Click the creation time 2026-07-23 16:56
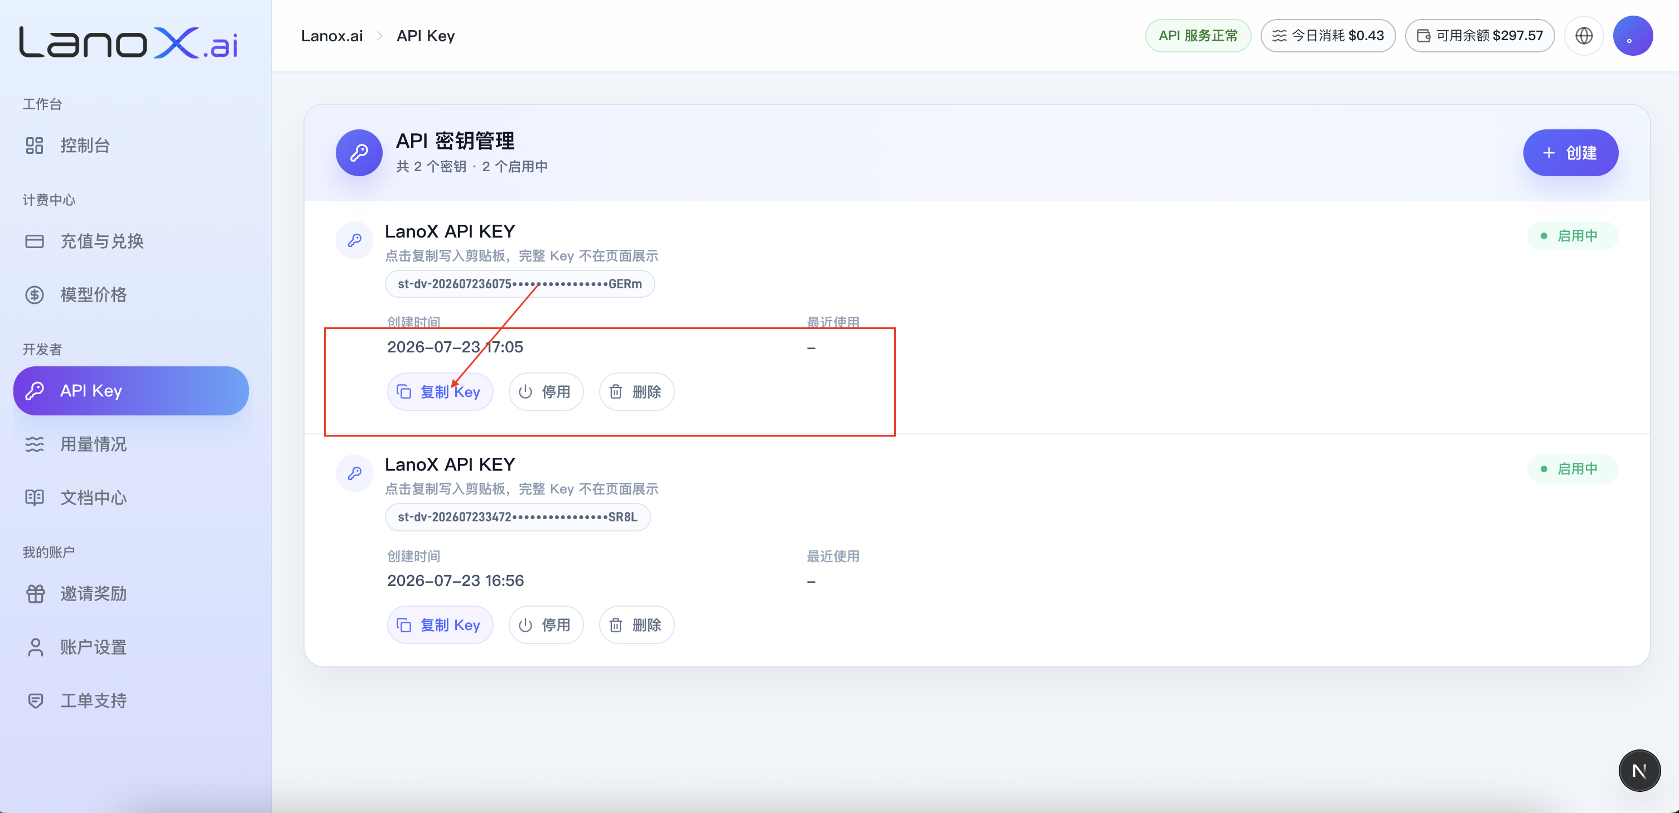The width and height of the screenshot is (1679, 813). [455, 580]
